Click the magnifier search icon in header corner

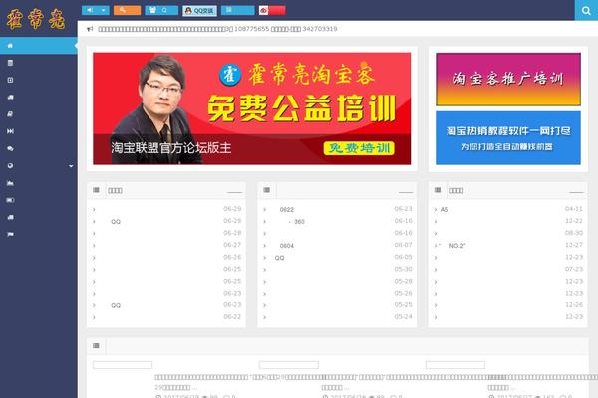point(586,10)
